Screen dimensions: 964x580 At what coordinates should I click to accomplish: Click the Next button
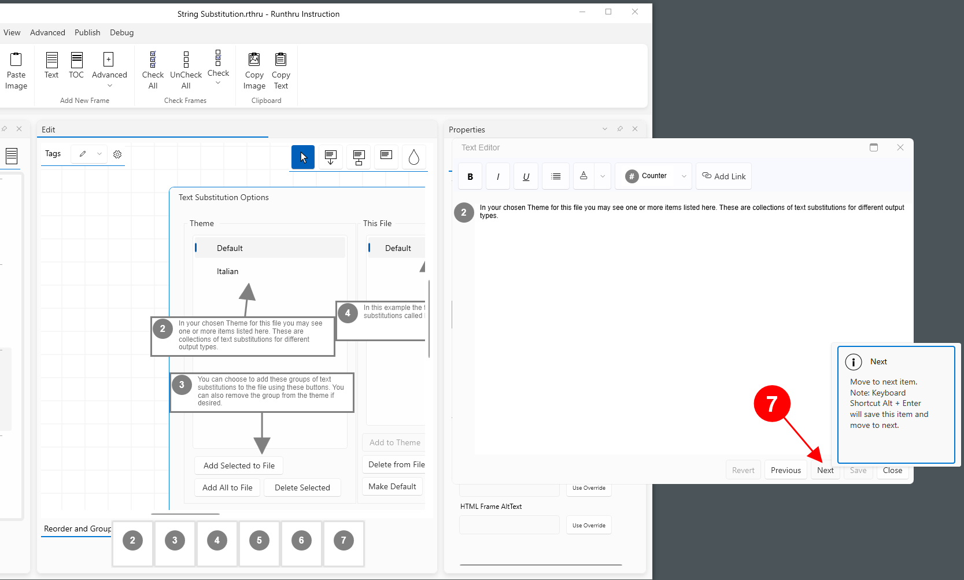[x=825, y=470]
